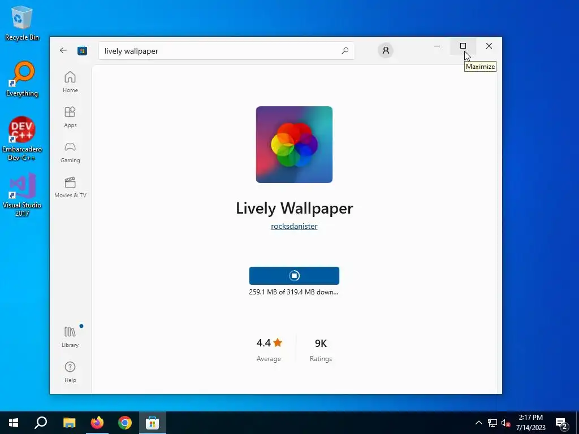This screenshot has width=579, height=434.
Task: Open Gaming section in sidebar
Action: point(70,153)
